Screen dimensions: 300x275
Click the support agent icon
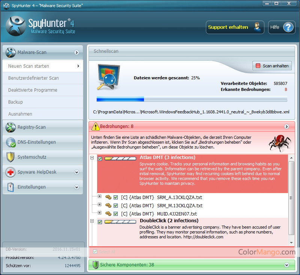coord(258,27)
